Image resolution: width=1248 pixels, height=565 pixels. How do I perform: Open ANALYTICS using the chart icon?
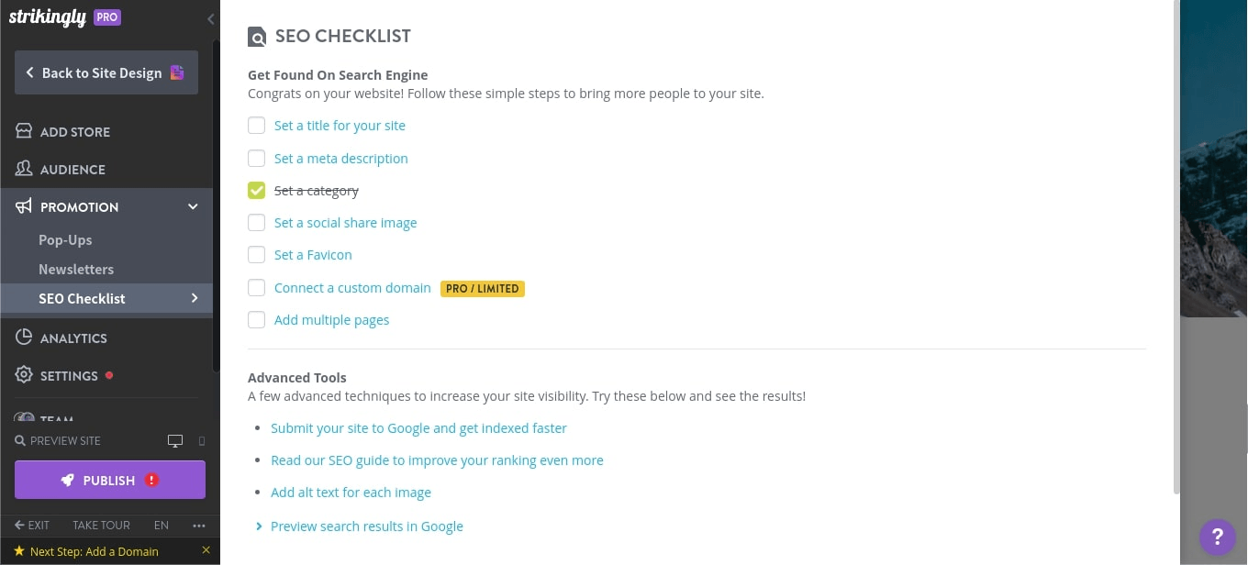pos(24,338)
